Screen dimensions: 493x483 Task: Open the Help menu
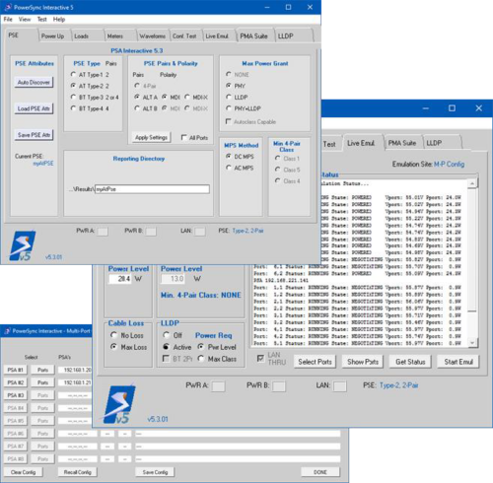click(x=59, y=19)
